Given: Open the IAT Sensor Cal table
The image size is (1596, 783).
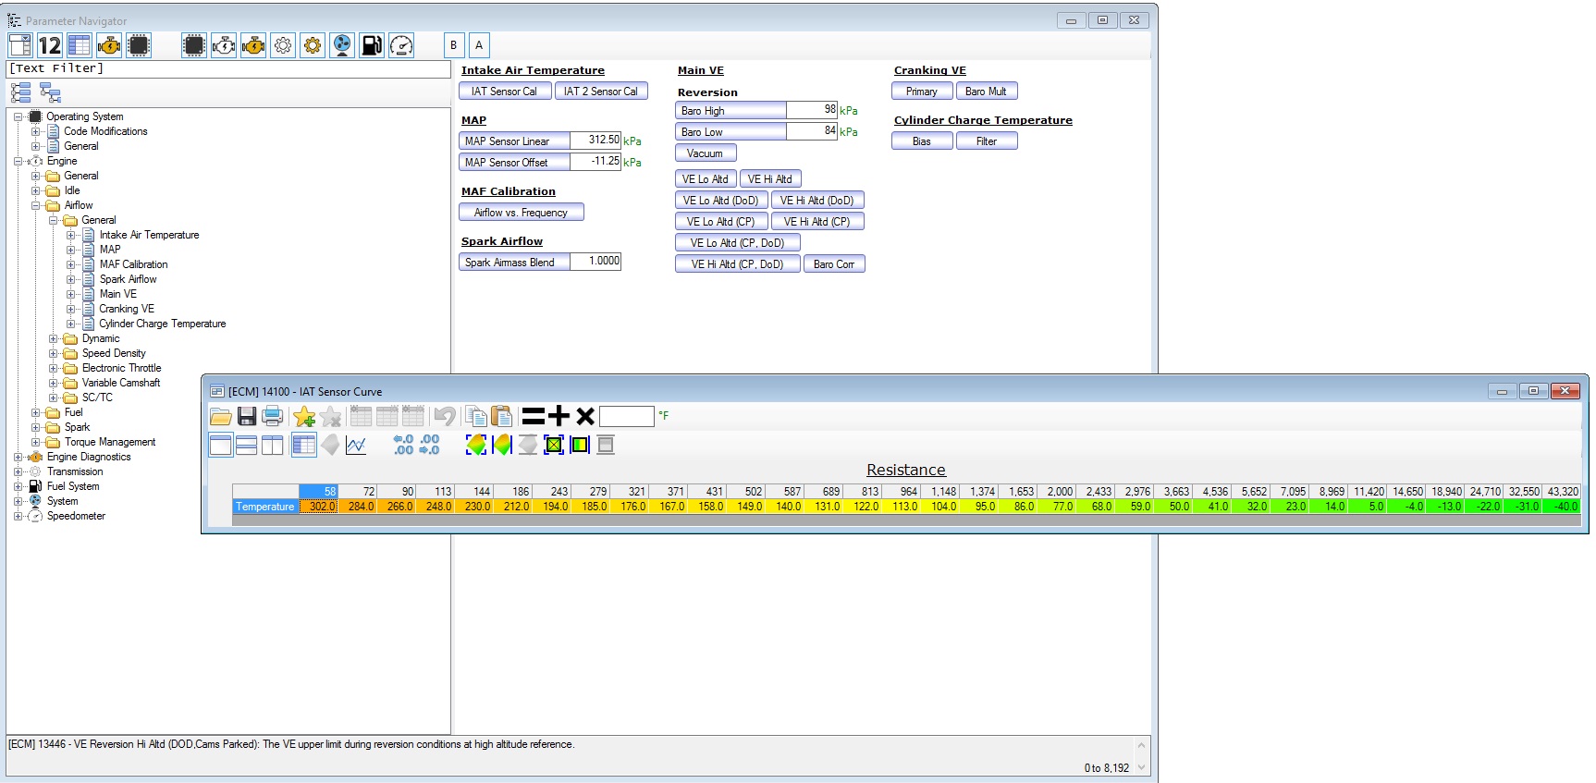Looking at the screenshot, I should coord(504,92).
